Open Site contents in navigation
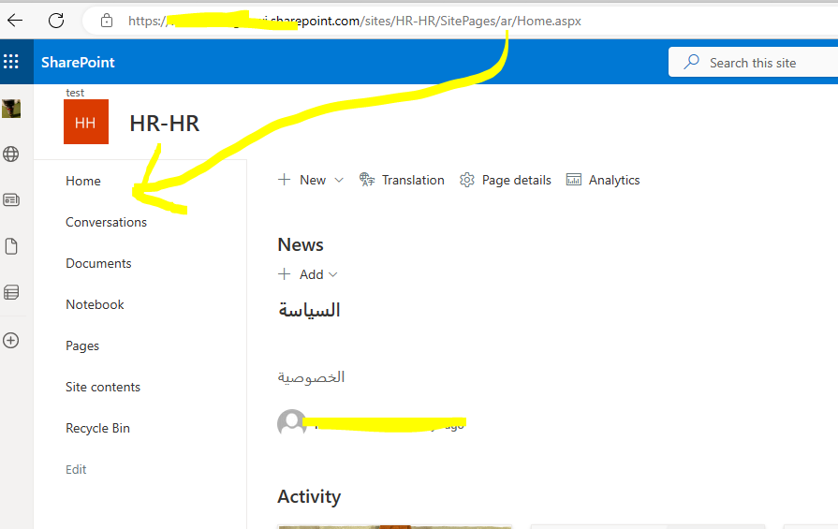Screen dimensions: 838x529 pos(103,387)
